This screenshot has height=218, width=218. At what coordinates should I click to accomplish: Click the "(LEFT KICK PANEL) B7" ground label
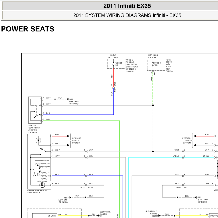[105, 214]
